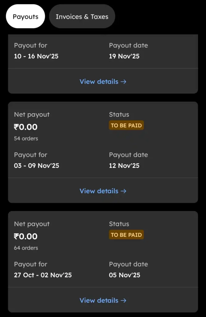
Task: View details for 27 Oct - 02 Nov'25 payout
Action: tap(99, 301)
